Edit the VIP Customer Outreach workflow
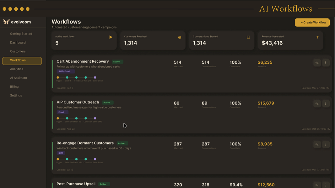 [317, 104]
